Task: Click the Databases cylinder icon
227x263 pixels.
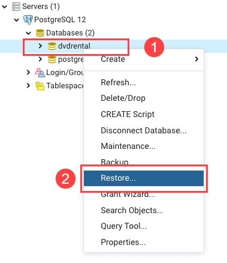Action: (x=40, y=33)
